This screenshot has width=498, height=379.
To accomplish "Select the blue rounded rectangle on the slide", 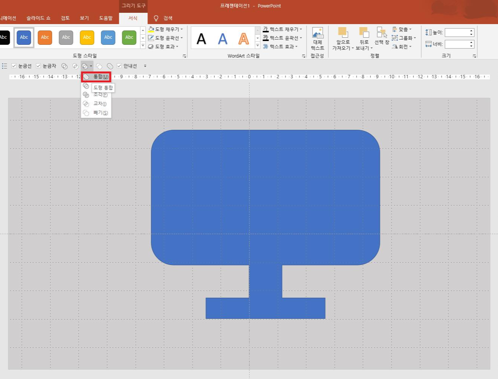I will (x=265, y=198).
